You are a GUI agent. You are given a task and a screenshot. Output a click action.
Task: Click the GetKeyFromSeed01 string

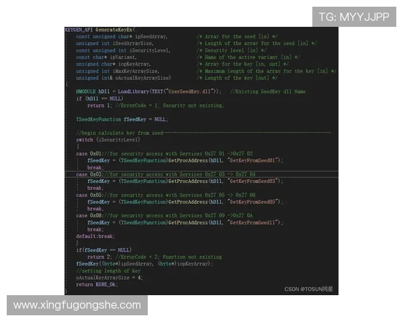click(x=256, y=160)
